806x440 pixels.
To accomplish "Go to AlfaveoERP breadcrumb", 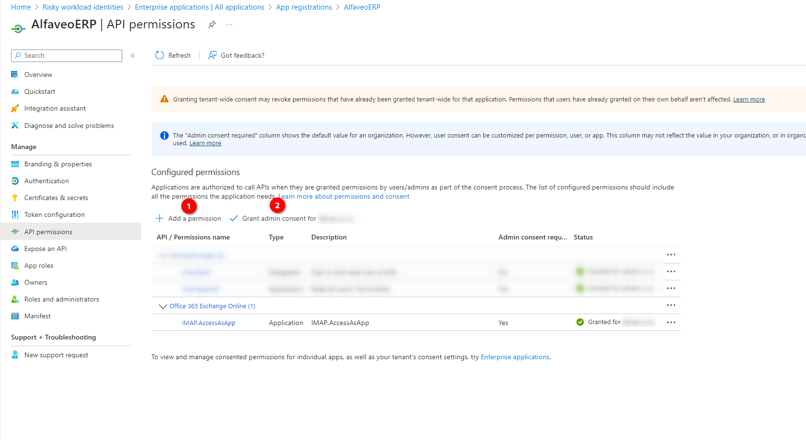I will coord(362,7).
